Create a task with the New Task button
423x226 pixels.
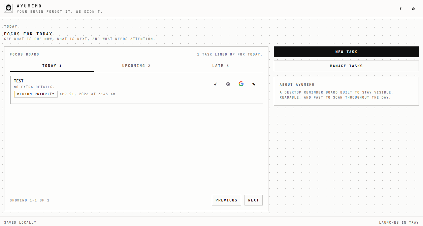pyautogui.click(x=346, y=52)
